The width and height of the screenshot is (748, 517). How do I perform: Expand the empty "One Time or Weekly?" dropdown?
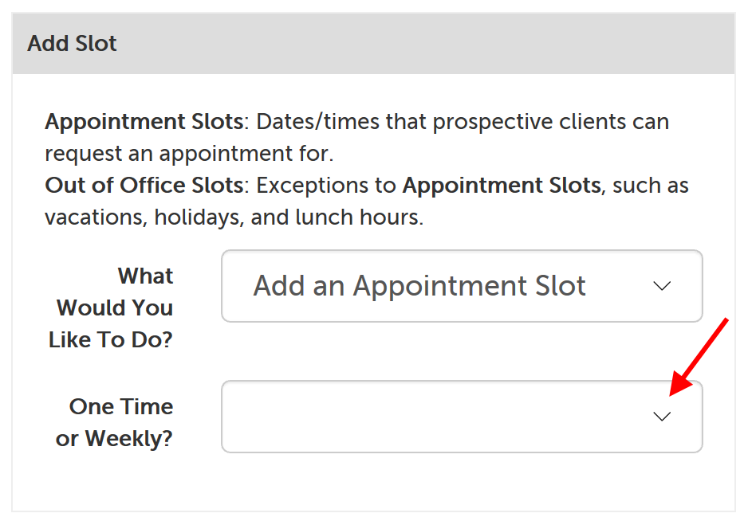pyautogui.click(x=461, y=417)
